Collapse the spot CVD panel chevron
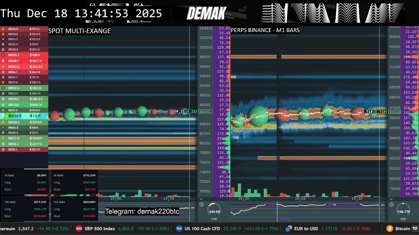Screen dimensions: 419x235 (x=201, y=199)
